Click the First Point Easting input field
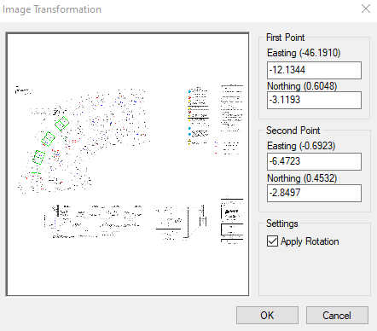The width and height of the screenshot is (377, 331). point(314,70)
